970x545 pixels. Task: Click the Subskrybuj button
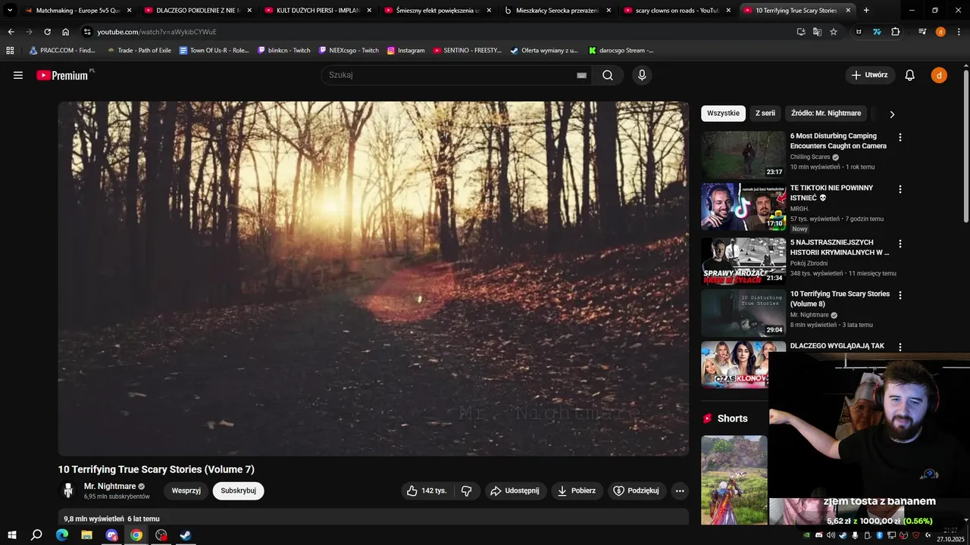tap(238, 490)
